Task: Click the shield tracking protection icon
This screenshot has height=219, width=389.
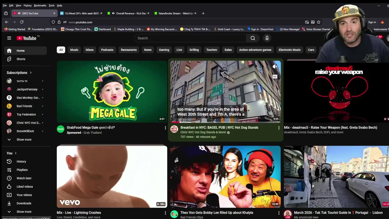Action: pyautogui.click(x=53, y=22)
